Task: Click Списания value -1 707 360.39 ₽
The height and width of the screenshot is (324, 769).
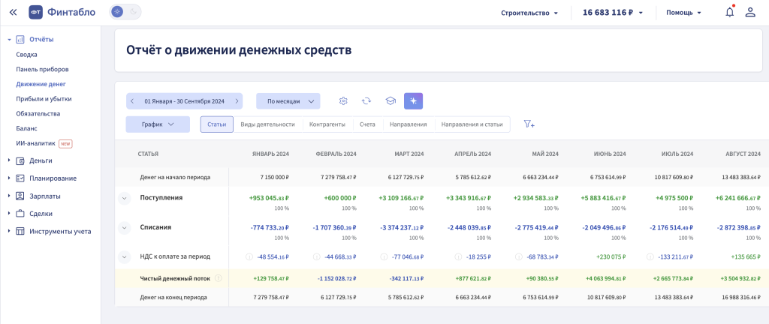Action: coord(334,227)
